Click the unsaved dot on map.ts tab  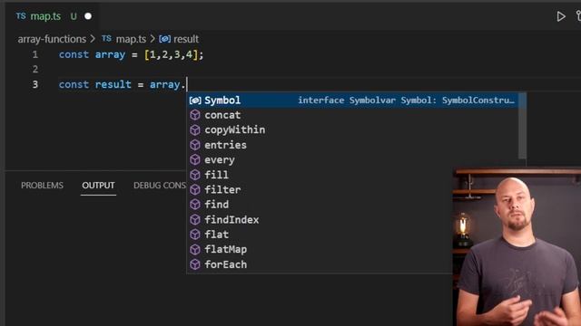(88, 16)
